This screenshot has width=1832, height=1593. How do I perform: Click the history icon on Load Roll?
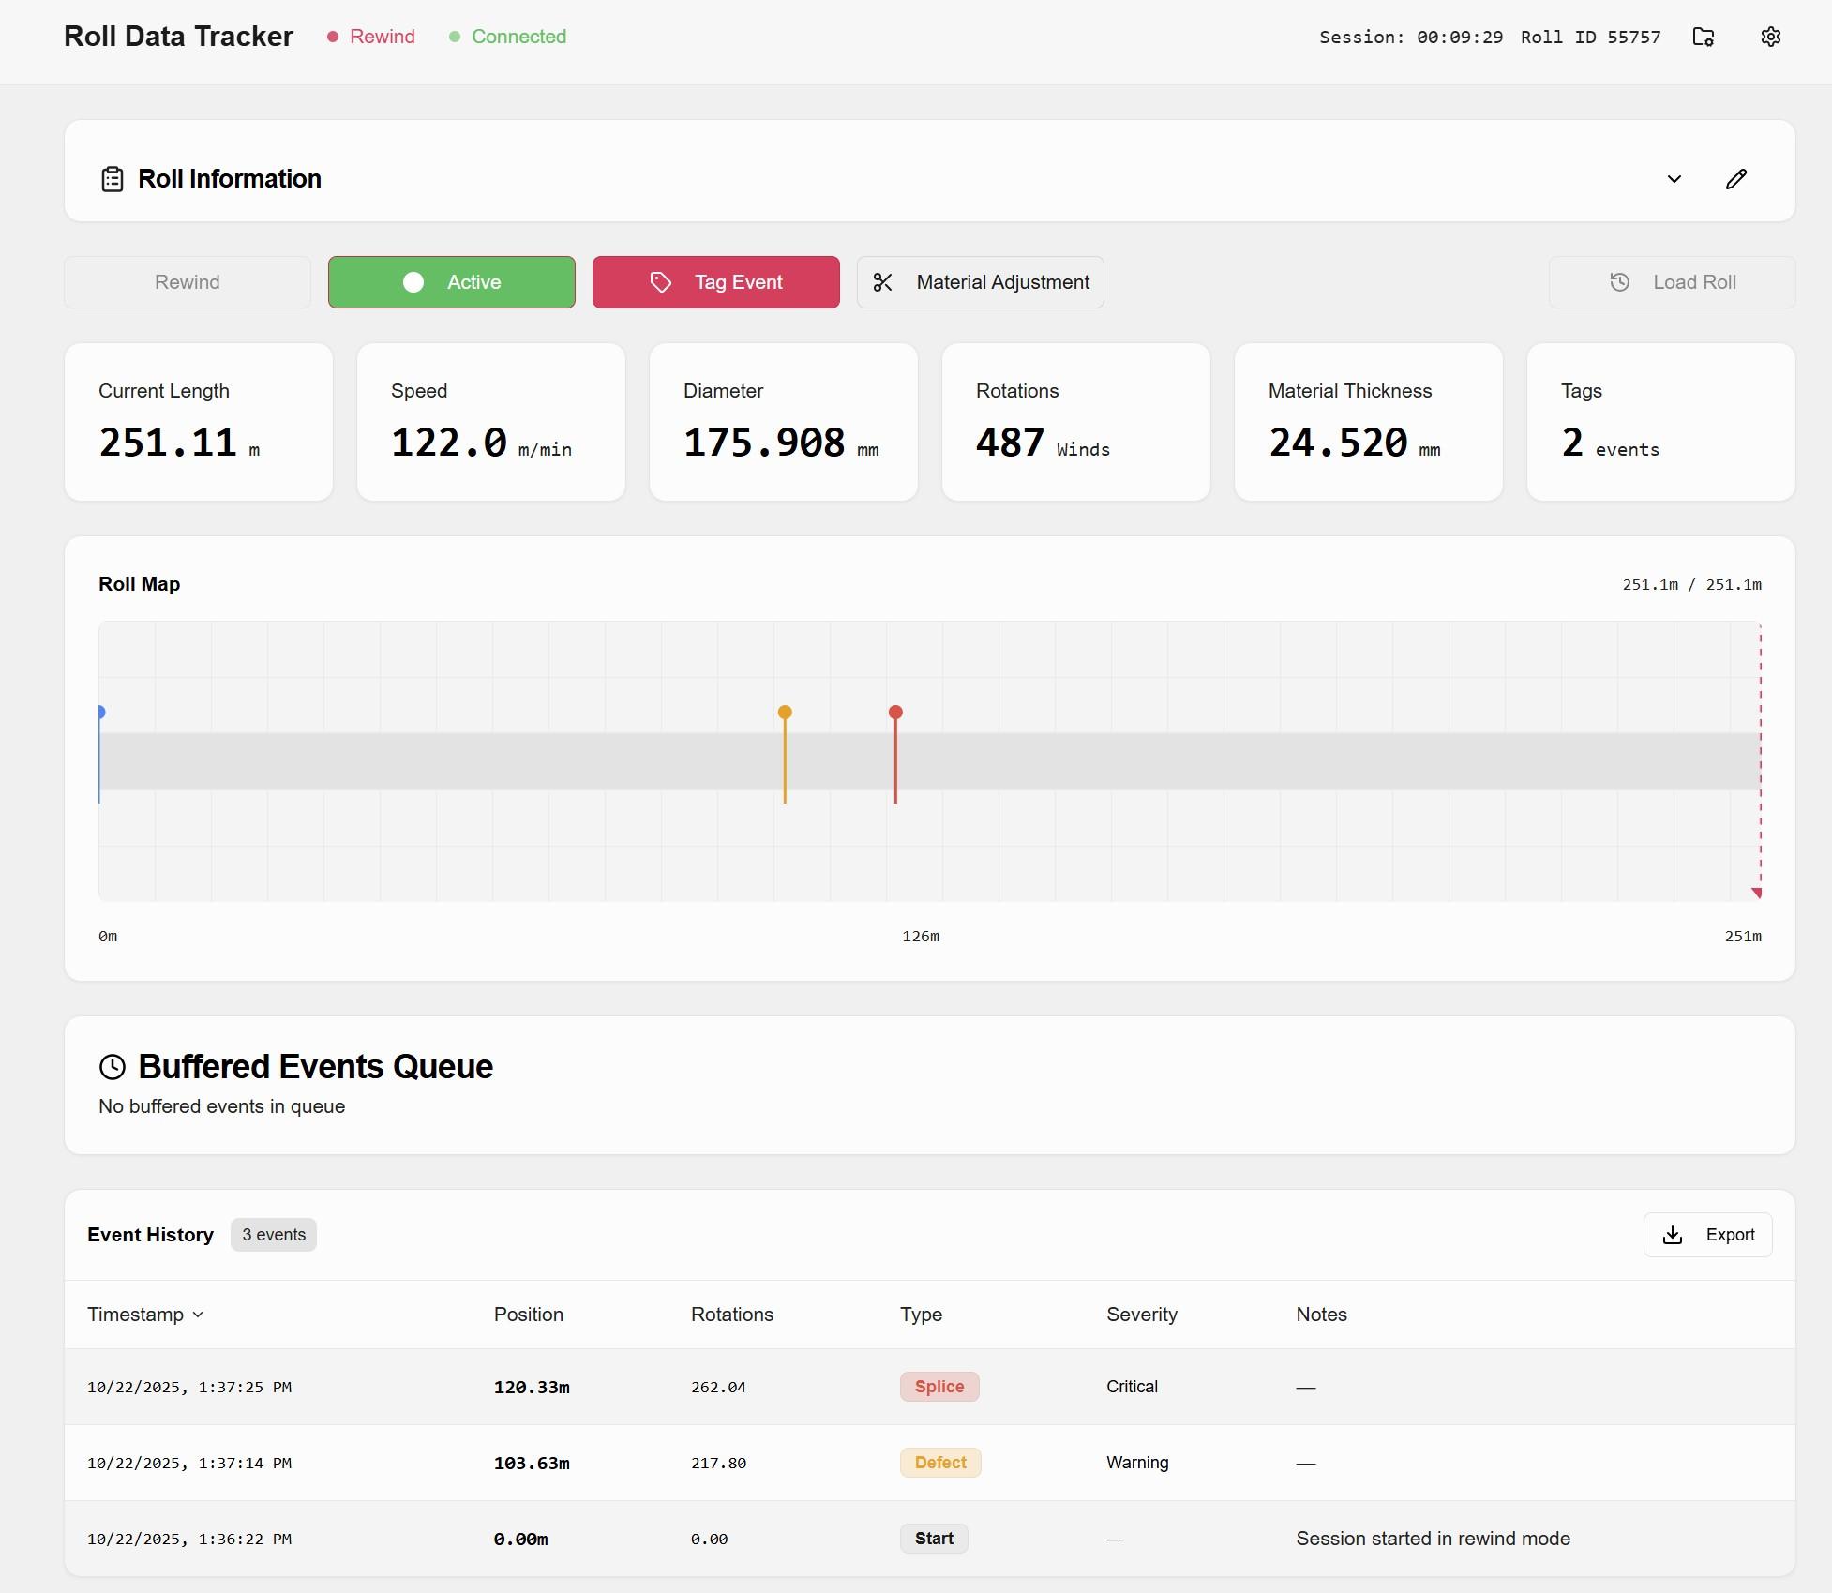point(1619,281)
